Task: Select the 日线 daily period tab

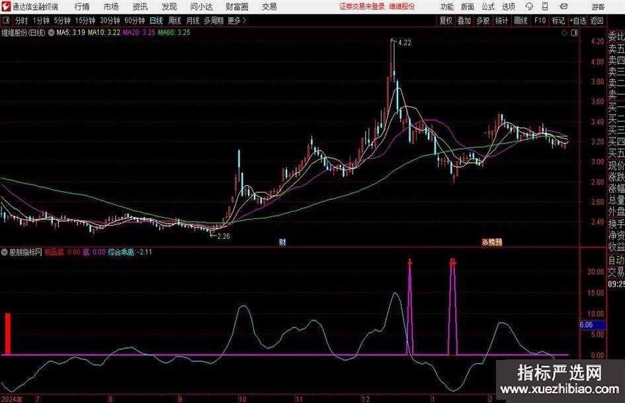Action: 156,21
